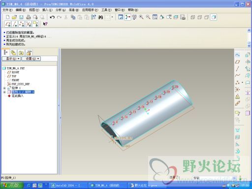Click the New file icon

pos(7,17)
